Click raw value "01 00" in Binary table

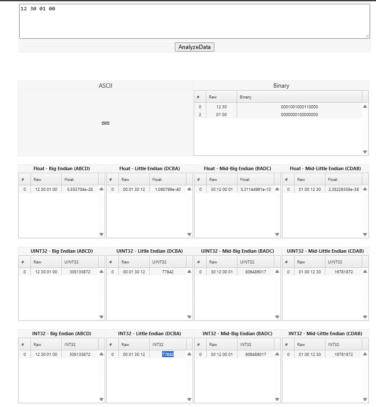click(221, 114)
